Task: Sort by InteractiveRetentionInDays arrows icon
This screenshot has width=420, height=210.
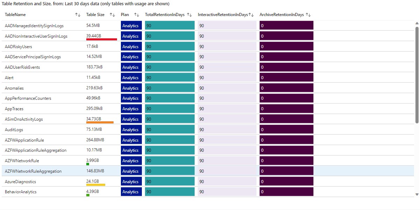Action: click(x=251, y=15)
